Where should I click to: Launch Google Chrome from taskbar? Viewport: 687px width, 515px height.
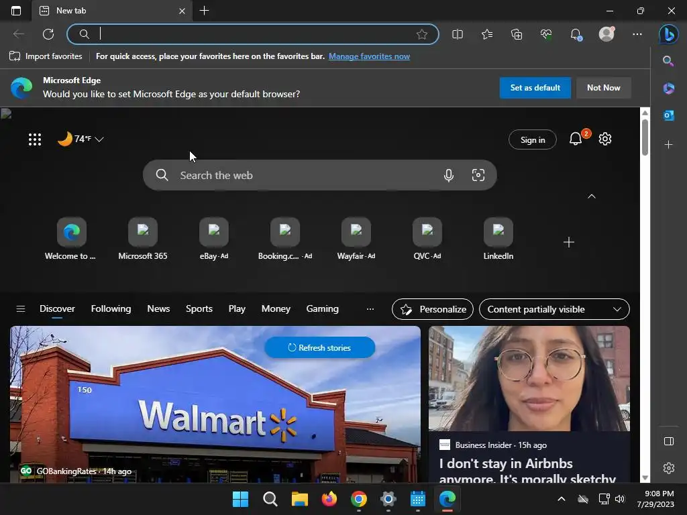tap(359, 499)
